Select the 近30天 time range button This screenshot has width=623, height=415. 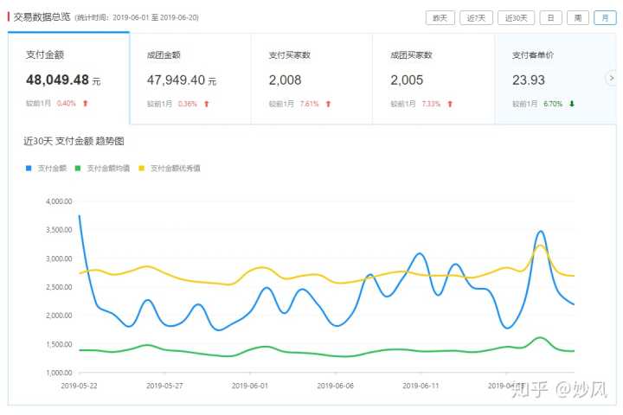coord(517,17)
